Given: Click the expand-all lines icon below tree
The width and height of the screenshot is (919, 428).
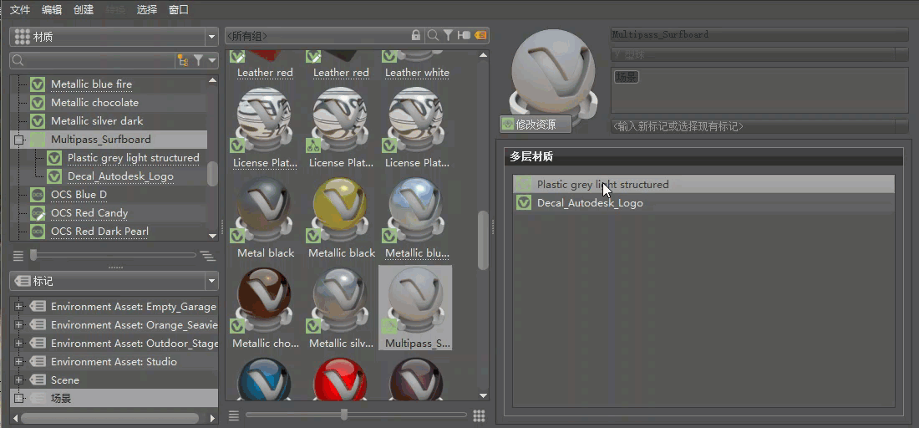Looking at the screenshot, I should (207, 256).
